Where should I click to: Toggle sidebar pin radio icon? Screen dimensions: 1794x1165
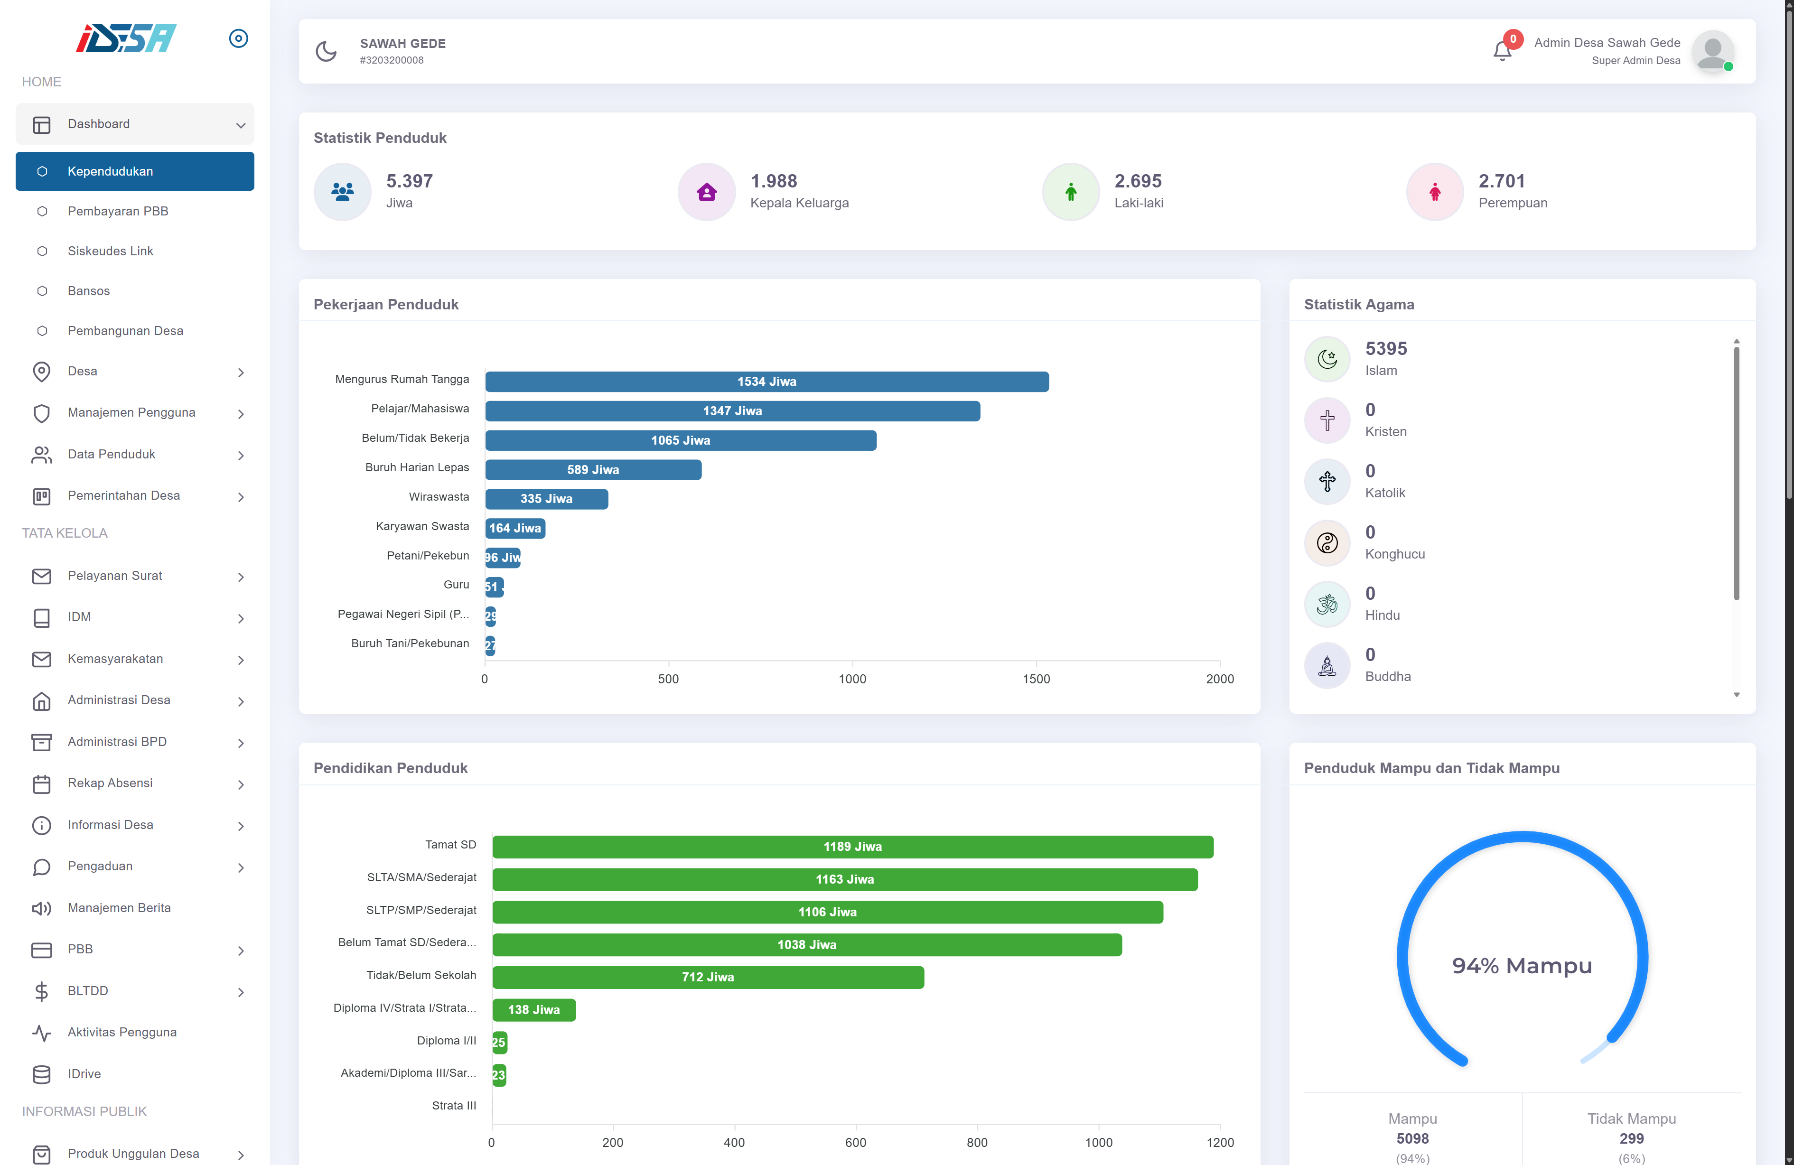tap(238, 38)
